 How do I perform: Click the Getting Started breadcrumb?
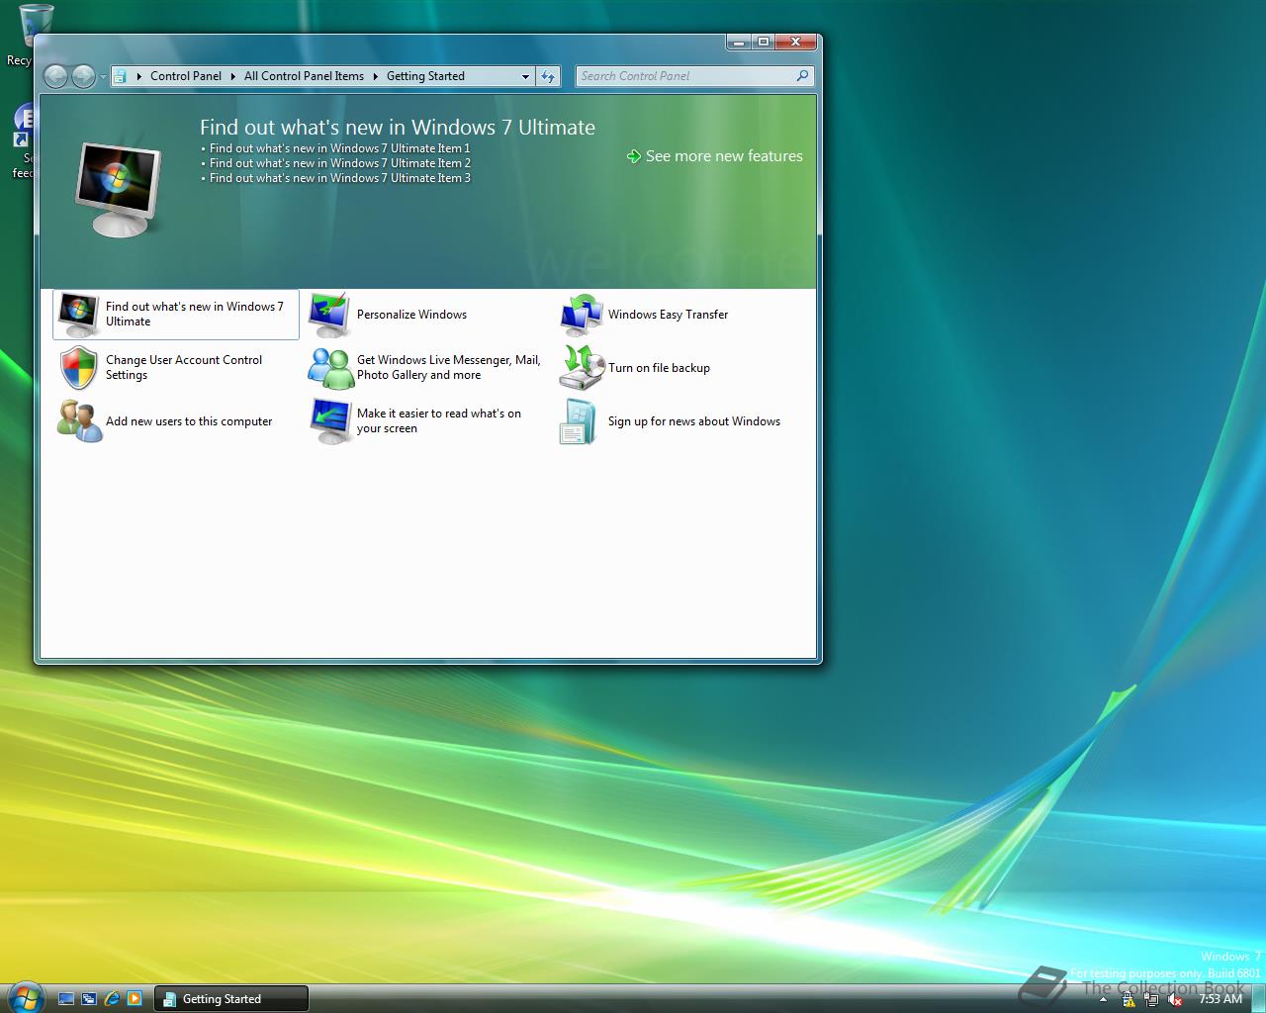tap(425, 76)
